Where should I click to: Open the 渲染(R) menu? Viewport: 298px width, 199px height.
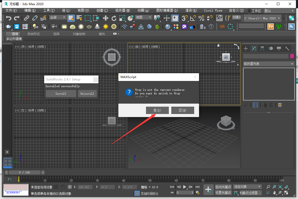pos(191,10)
